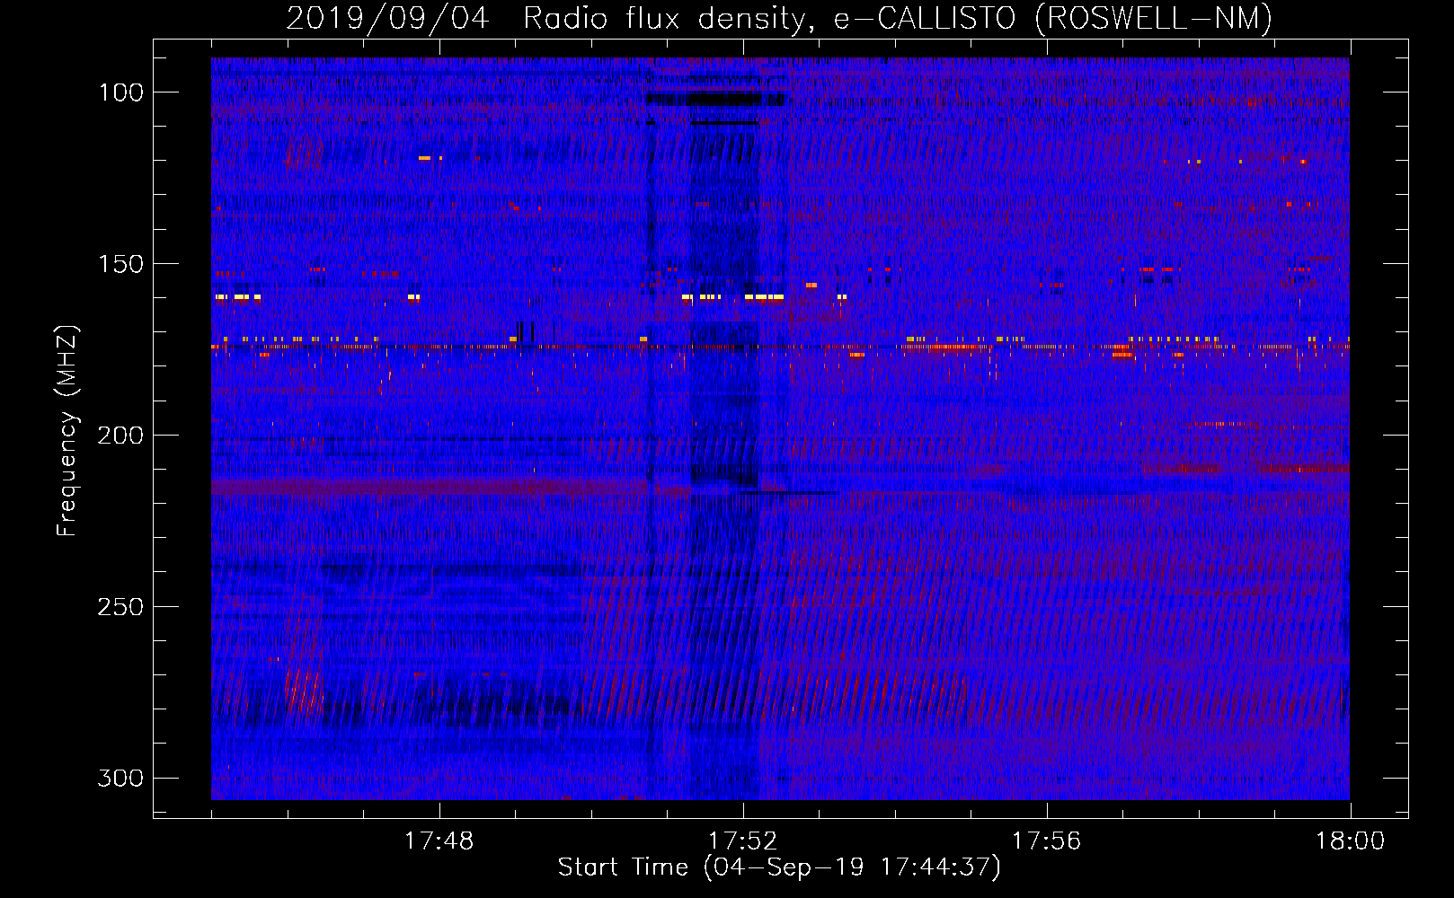Click the date 2019/09/04 in the title
The height and width of the screenshot is (898, 1454).
(x=387, y=18)
